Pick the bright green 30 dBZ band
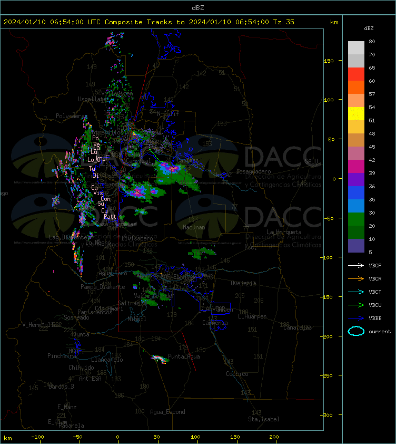This screenshot has width=396, height=444. click(356, 219)
